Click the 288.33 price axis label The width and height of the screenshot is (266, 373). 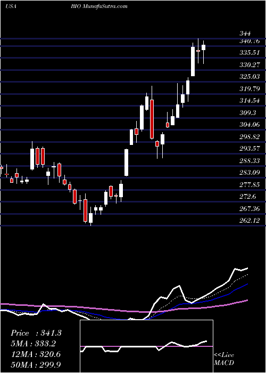pyautogui.click(x=250, y=161)
